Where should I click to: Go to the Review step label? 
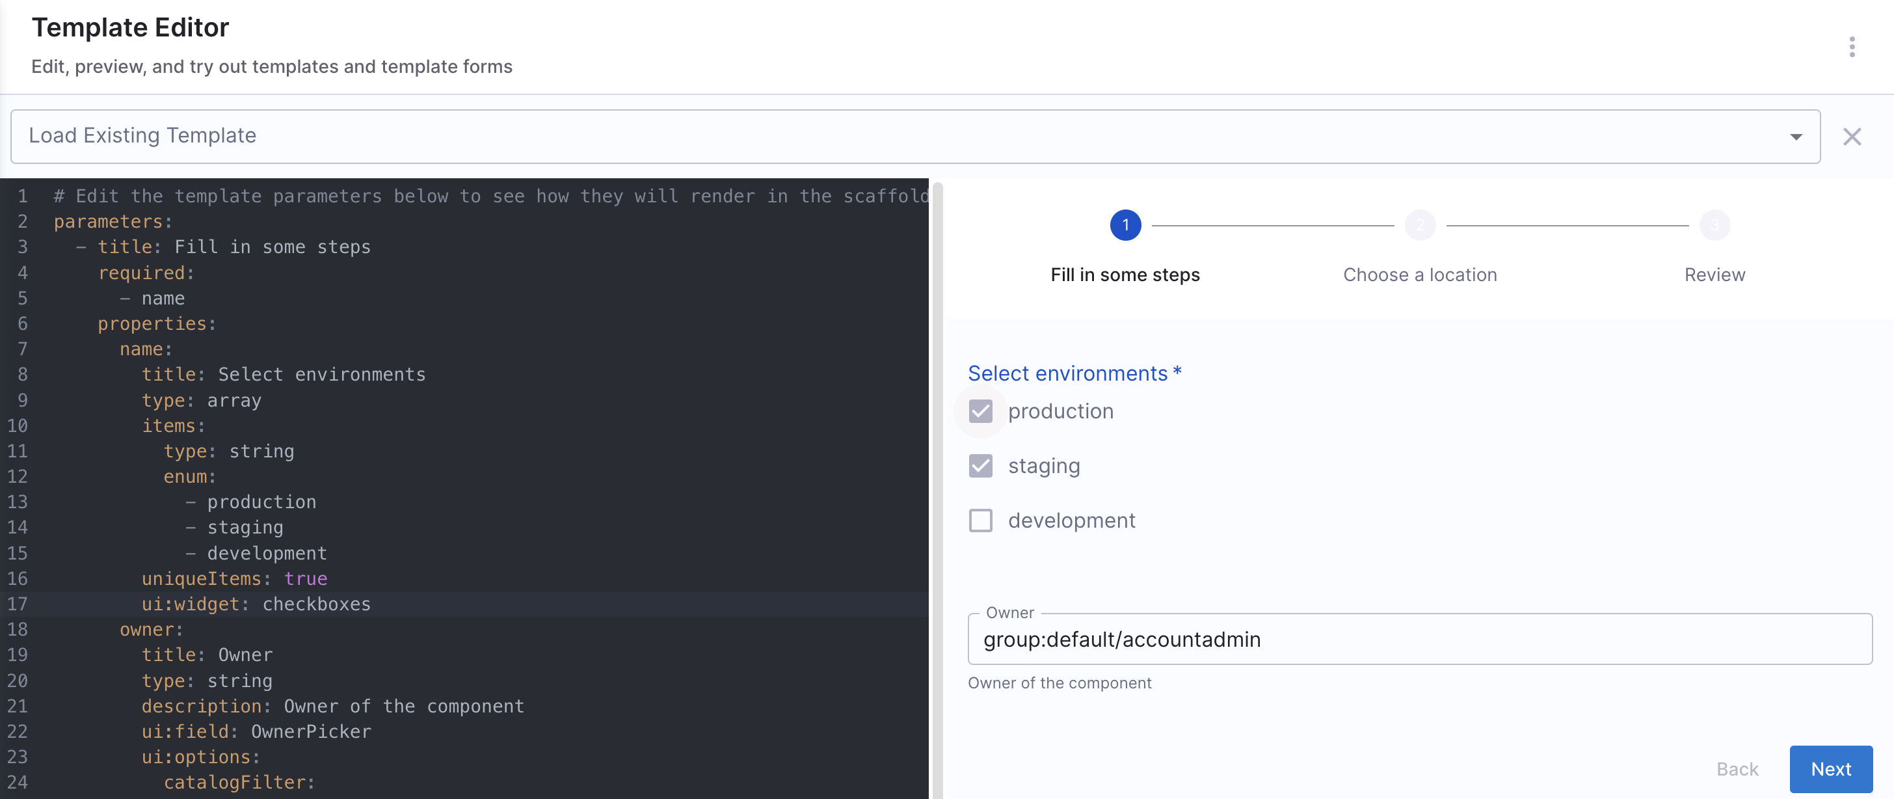[1714, 275]
